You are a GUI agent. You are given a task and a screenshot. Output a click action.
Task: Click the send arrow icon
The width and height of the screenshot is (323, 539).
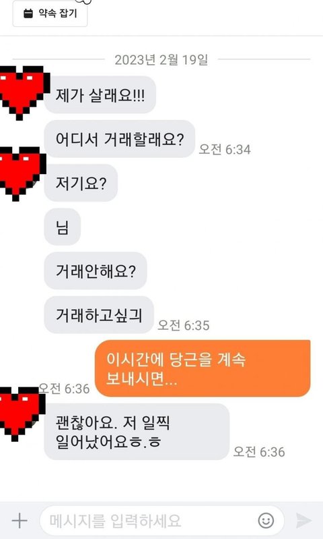(x=303, y=520)
